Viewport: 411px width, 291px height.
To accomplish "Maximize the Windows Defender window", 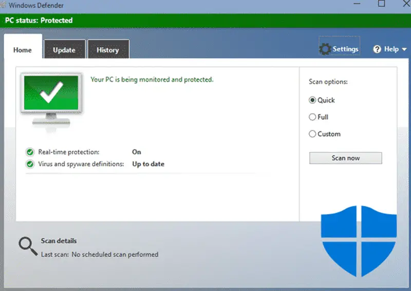I will [381, 4].
